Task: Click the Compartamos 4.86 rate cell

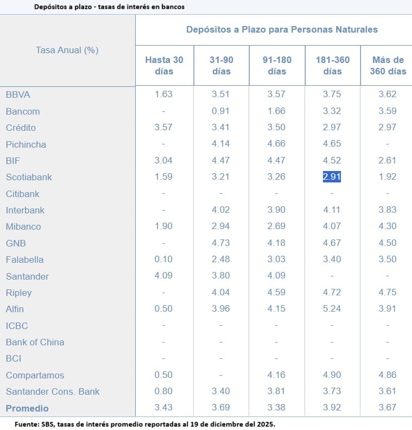Action: tap(388, 375)
